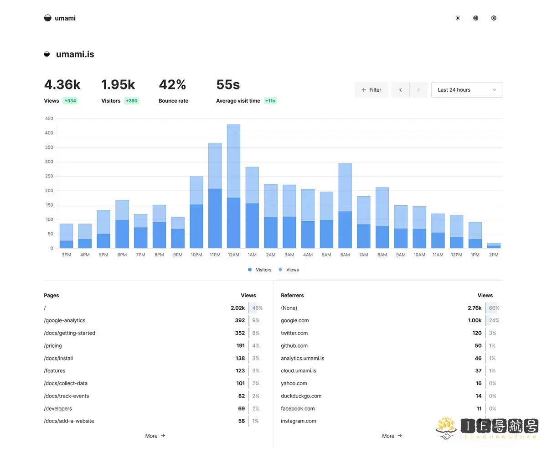Click the umami logo icon in header

tap(47, 18)
